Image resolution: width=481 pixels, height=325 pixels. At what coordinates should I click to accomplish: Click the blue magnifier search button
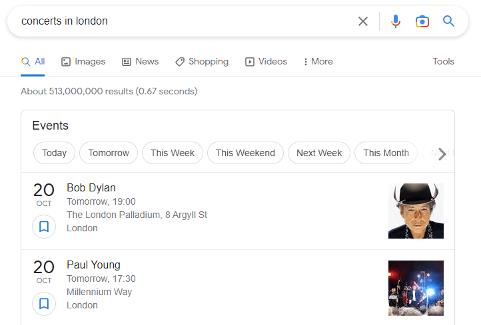point(449,21)
